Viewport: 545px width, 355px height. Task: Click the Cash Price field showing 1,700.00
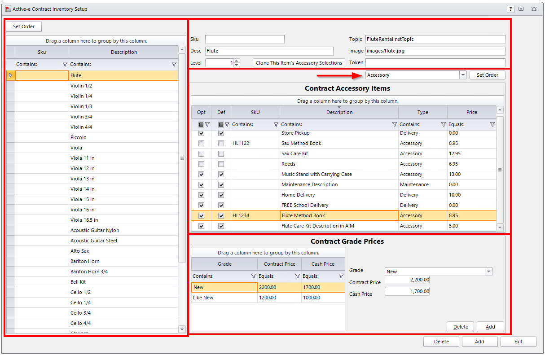(x=407, y=291)
